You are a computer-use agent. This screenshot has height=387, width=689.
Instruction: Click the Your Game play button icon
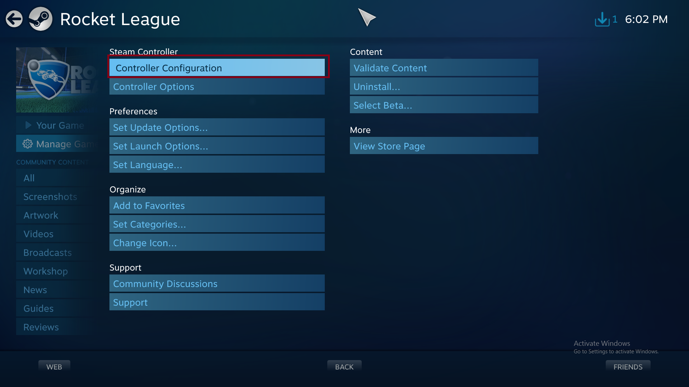pos(27,125)
